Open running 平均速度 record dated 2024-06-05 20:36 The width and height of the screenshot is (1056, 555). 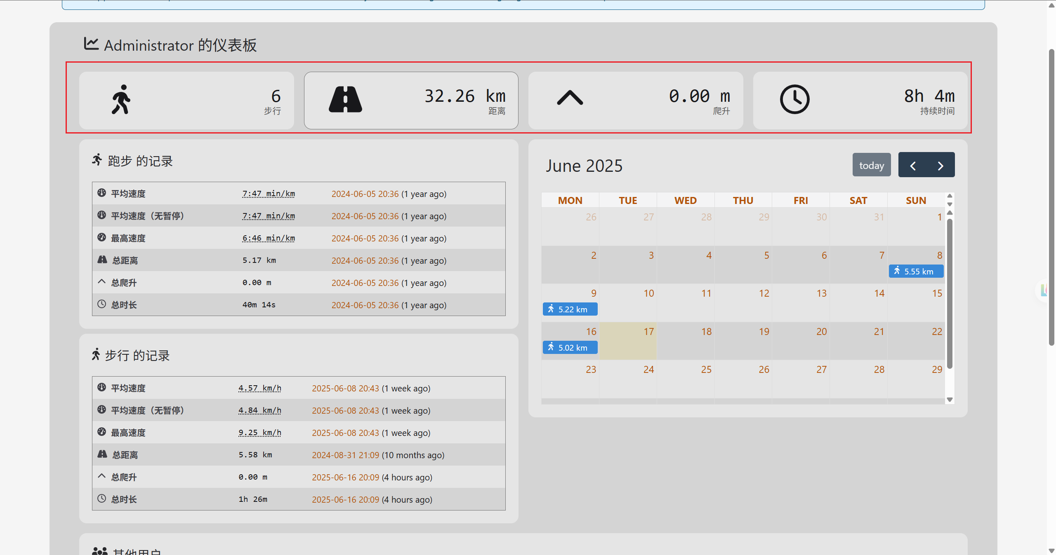coord(365,194)
